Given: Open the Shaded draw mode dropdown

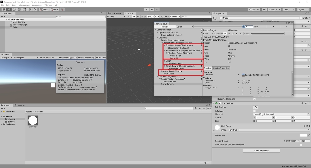Looking at the screenshot, I should 116,17.
